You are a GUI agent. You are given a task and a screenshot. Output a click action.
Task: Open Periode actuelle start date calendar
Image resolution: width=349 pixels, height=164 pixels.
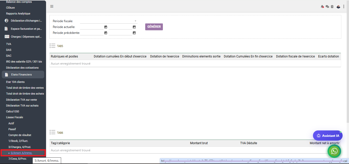point(106,27)
